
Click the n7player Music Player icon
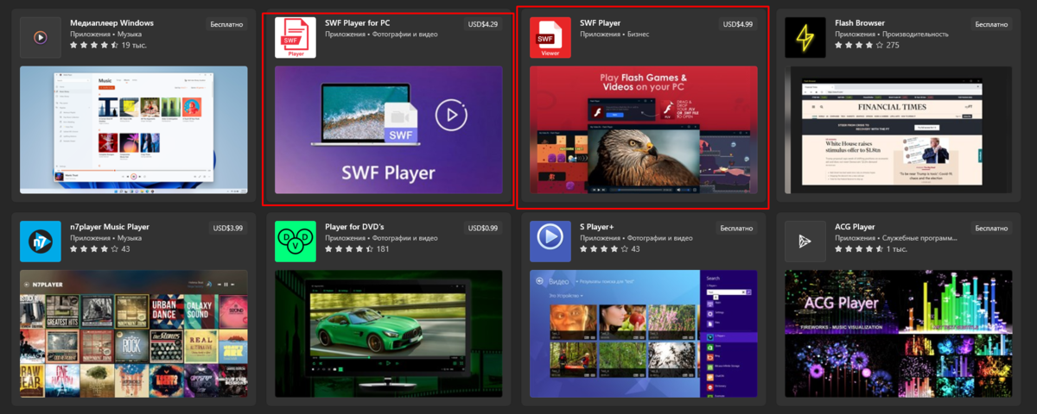pyautogui.click(x=40, y=241)
